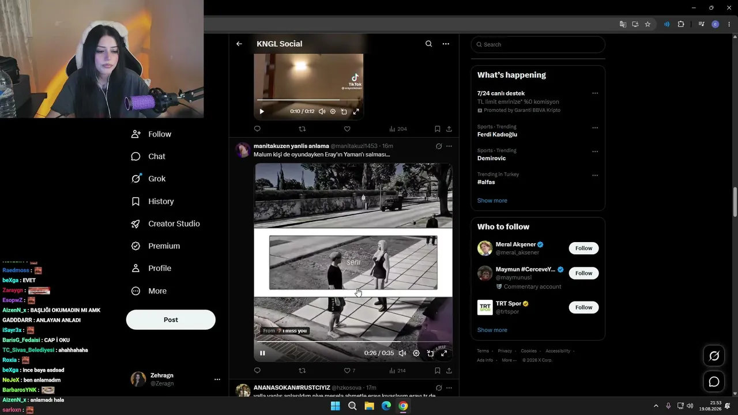Open picture-in-picture for the 0:12 video

click(344, 111)
